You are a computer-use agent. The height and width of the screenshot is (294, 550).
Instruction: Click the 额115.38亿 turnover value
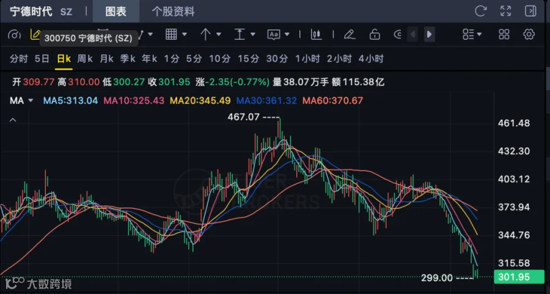click(x=358, y=83)
